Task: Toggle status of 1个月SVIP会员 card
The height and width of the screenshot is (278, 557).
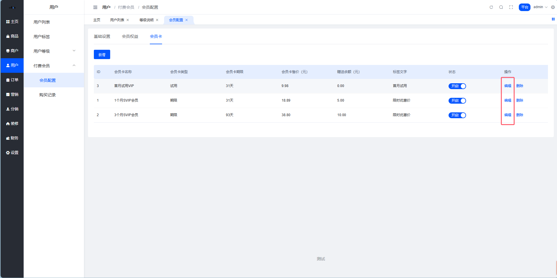Action: pyautogui.click(x=457, y=101)
